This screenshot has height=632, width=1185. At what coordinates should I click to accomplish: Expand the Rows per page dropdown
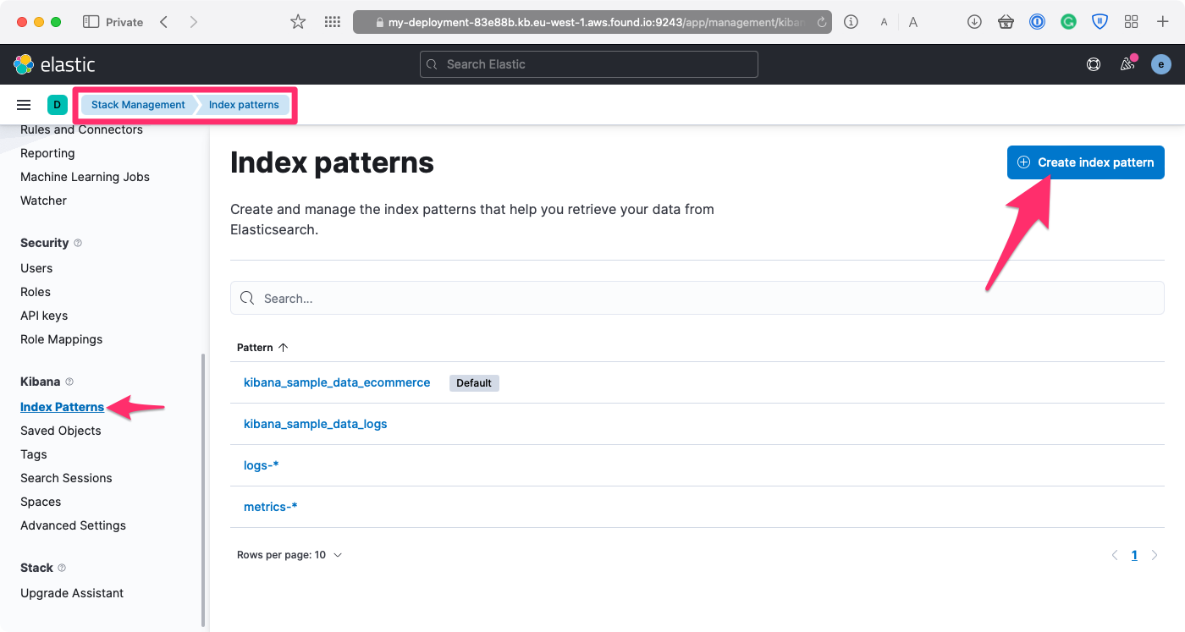[x=289, y=555]
